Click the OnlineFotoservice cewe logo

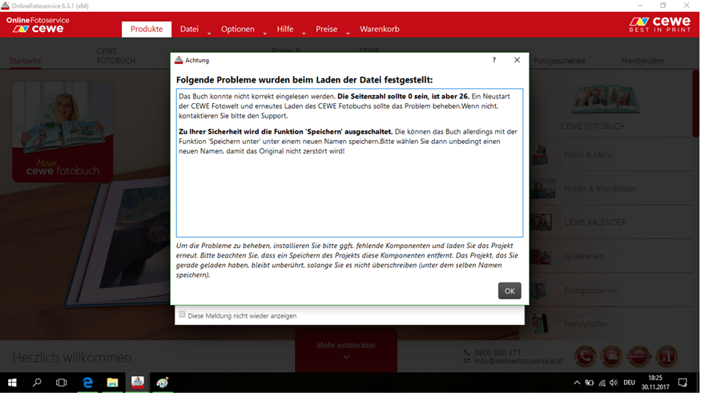coord(38,25)
